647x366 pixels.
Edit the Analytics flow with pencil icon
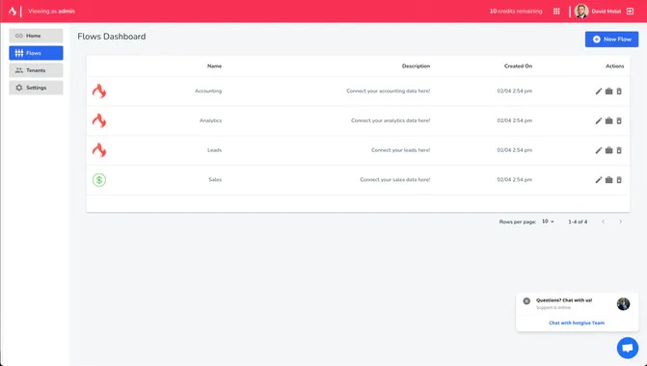click(x=599, y=120)
